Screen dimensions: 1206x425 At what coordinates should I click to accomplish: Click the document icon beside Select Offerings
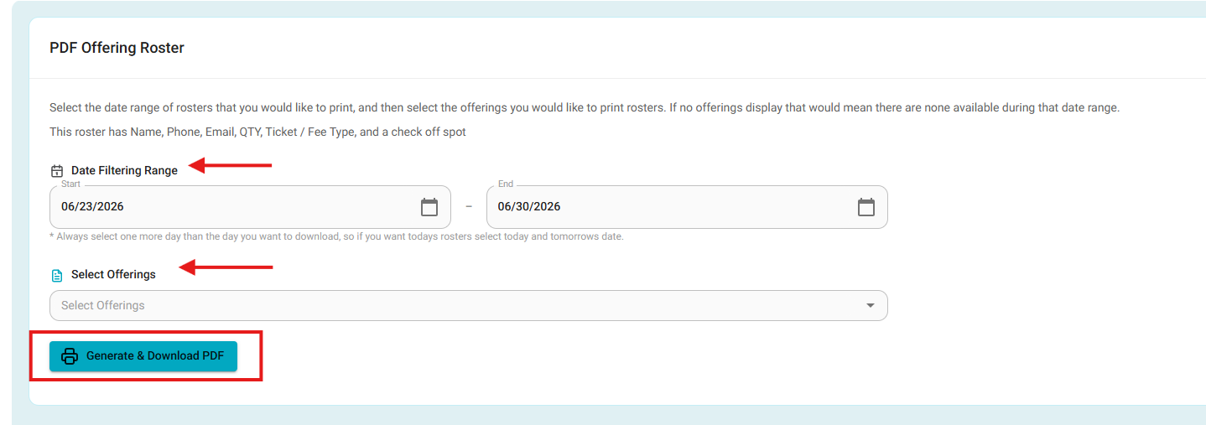pos(57,275)
